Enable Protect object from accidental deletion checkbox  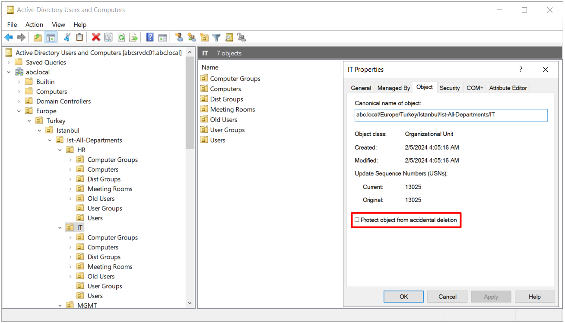[x=357, y=220]
